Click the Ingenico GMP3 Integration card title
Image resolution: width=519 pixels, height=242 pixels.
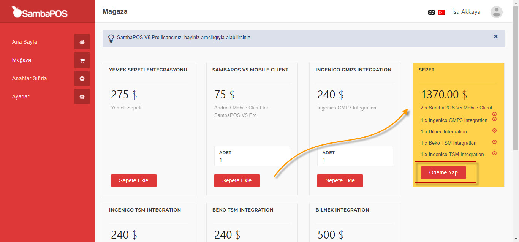353,70
